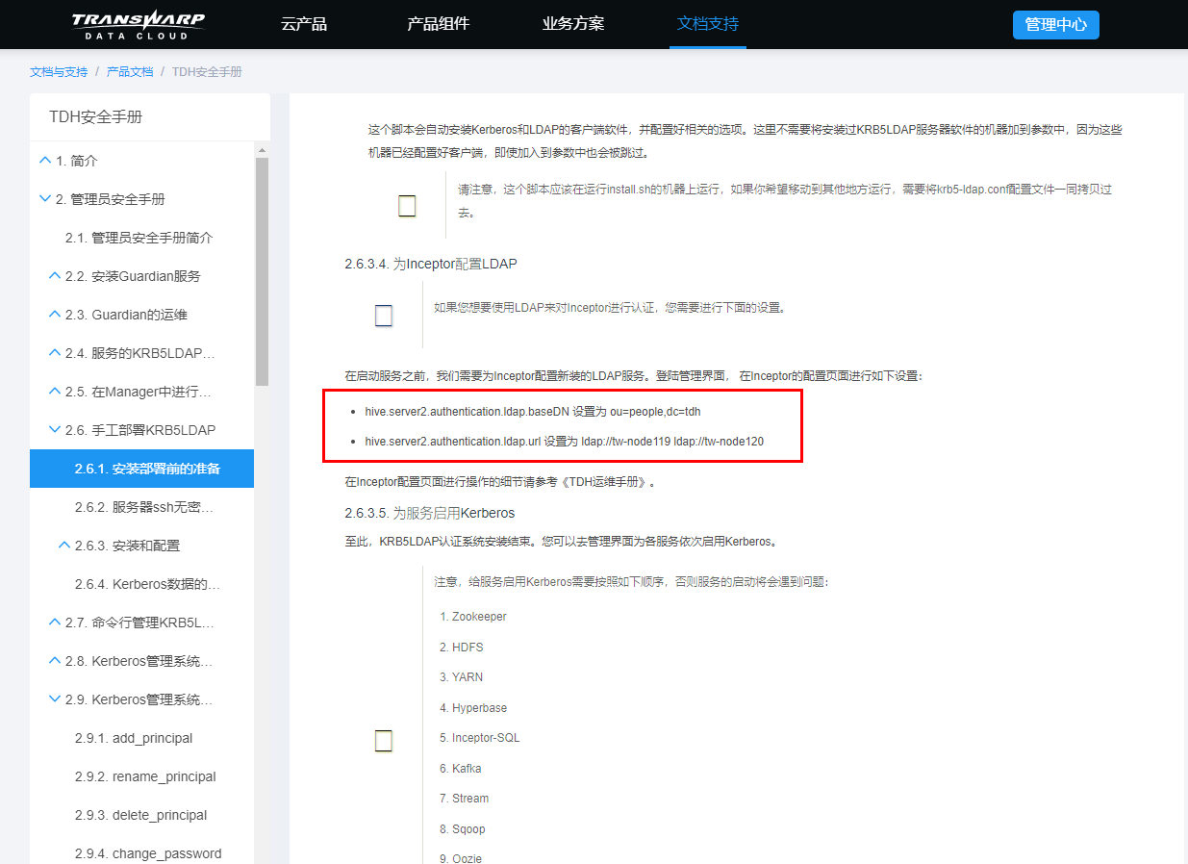Click the note icon beside krb5-ldap.conf tip
Viewport: 1188px width, 864px height.
pyautogui.click(x=406, y=205)
